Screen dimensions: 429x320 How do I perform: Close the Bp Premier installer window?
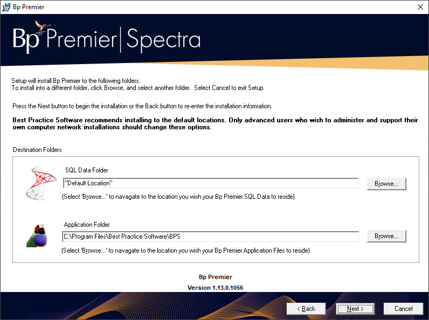(420, 7)
